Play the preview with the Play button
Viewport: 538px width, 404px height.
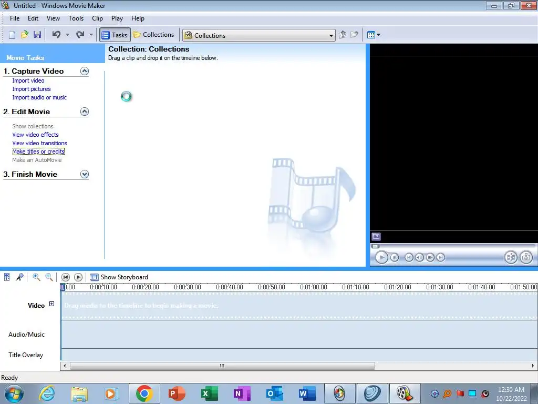[381, 257]
